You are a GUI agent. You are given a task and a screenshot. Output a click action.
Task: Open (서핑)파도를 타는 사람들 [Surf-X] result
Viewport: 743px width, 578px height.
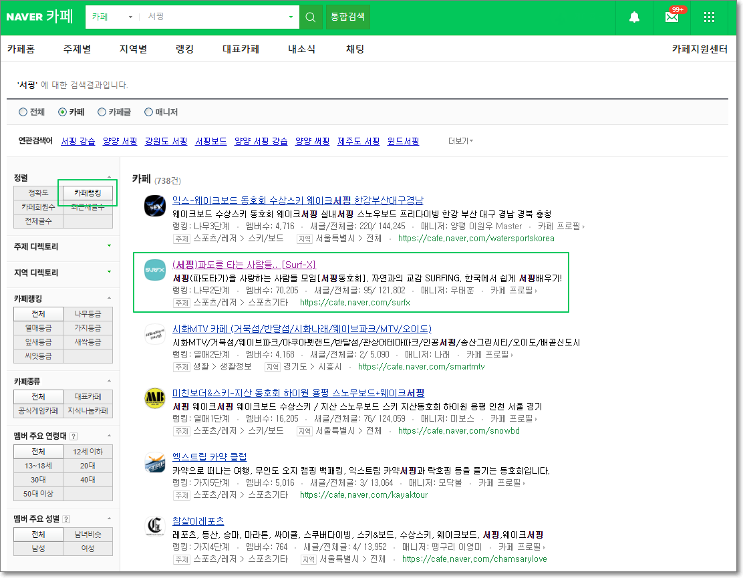[x=244, y=265]
